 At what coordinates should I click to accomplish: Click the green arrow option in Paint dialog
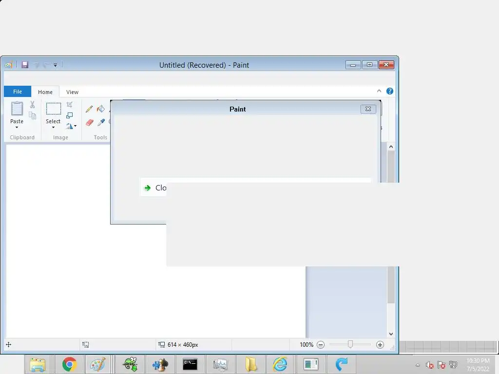(x=147, y=188)
